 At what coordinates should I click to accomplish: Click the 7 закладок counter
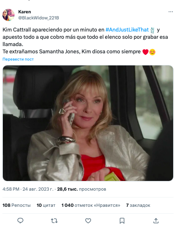tap(138, 205)
